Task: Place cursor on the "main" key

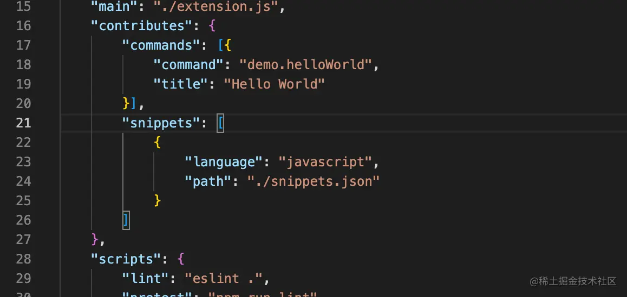Action: point(114,7)
